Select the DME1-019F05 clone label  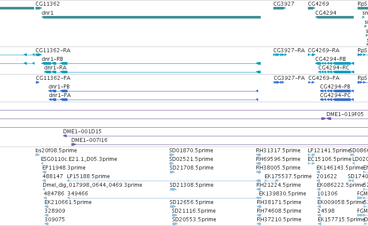345,114
